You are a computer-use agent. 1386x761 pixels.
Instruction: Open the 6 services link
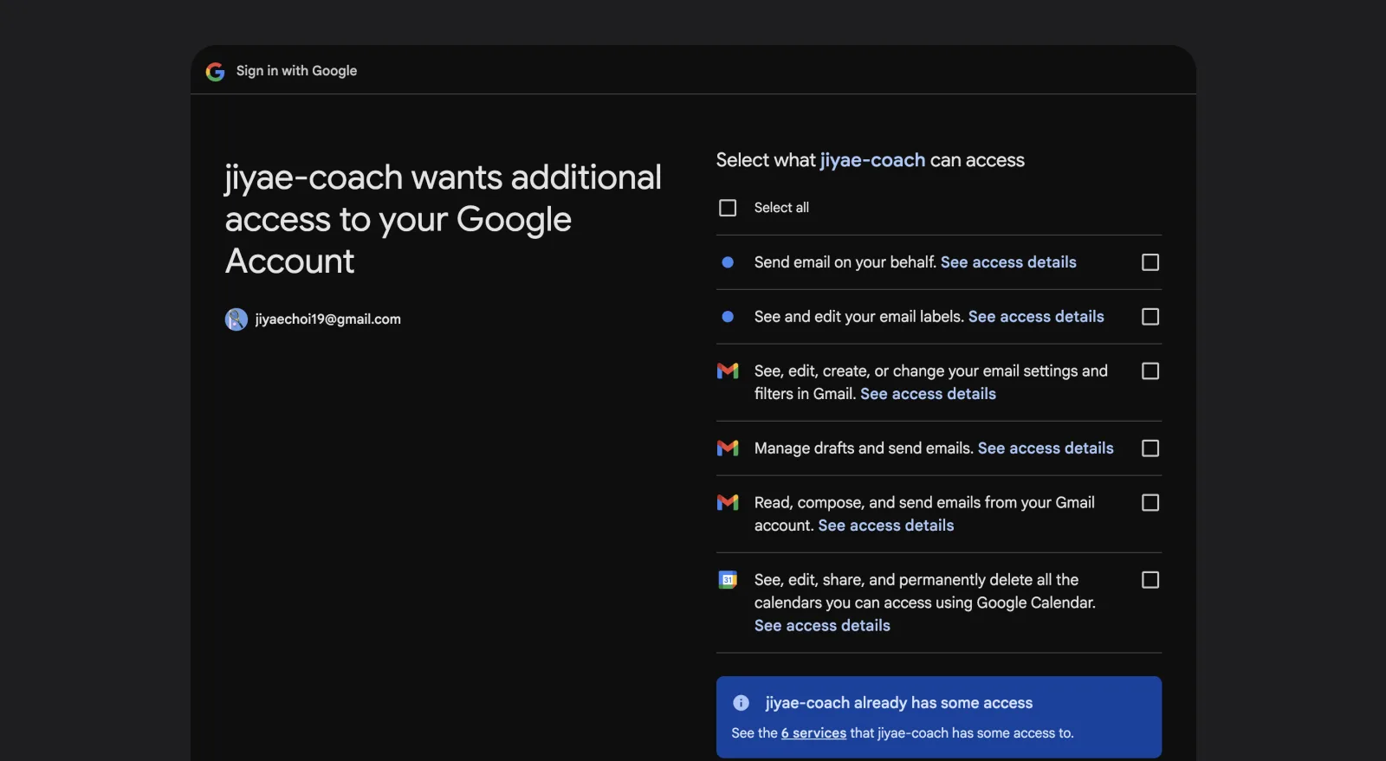coord(813,733)
